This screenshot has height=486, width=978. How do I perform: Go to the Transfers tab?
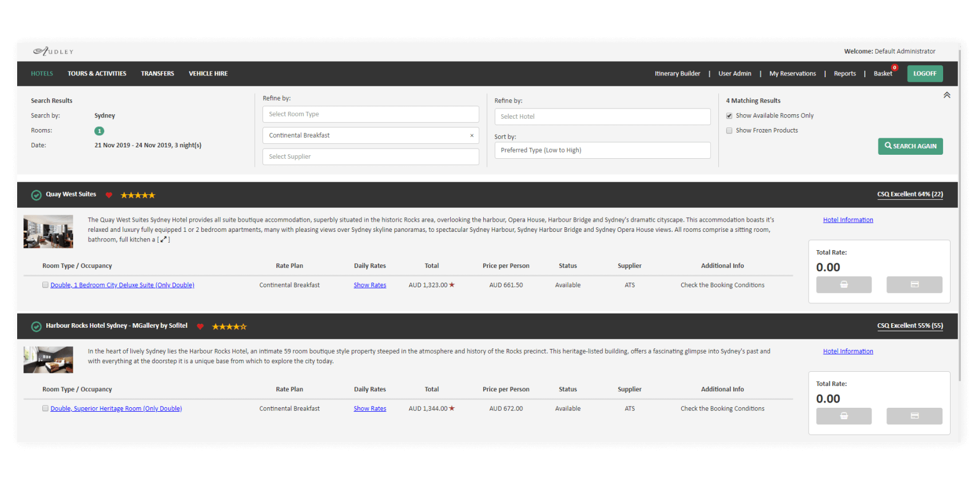click(x=157, y=74)
